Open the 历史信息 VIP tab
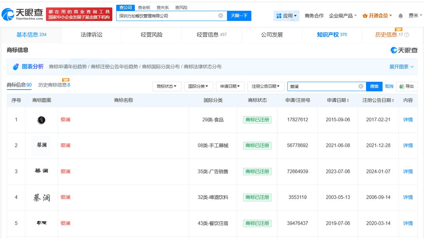This screenshot has width=424, height=239. pos(392,35)
